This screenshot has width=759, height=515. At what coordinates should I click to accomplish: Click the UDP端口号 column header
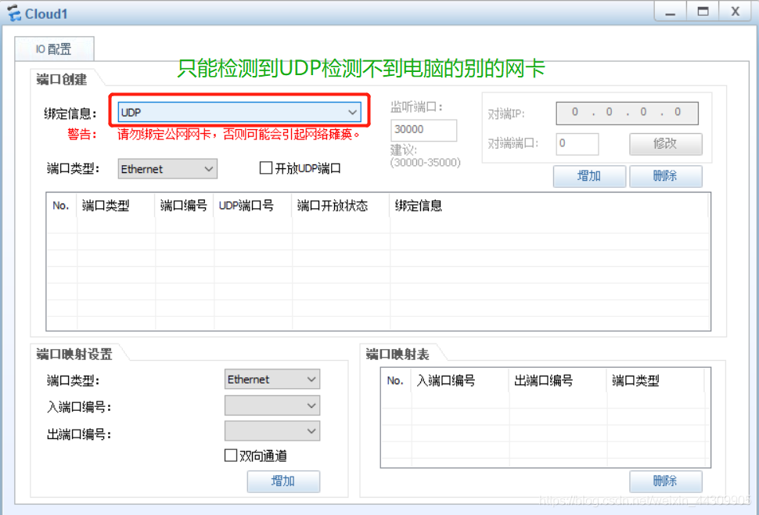[x=253, y=206]
